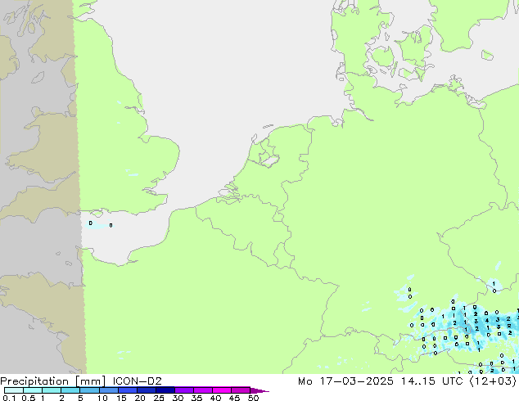Click the '0.1' legend scale label
This screenshot has width=519, height=401.
pos(9,398)
